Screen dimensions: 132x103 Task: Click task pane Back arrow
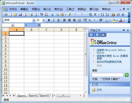click(91, 35)
